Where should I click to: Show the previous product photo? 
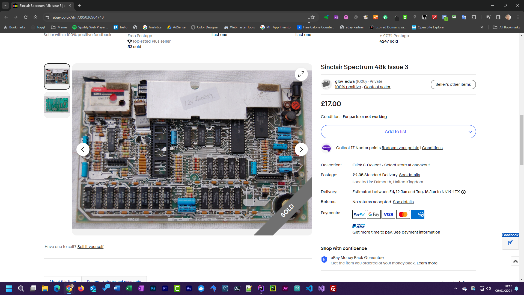(83, 149)
